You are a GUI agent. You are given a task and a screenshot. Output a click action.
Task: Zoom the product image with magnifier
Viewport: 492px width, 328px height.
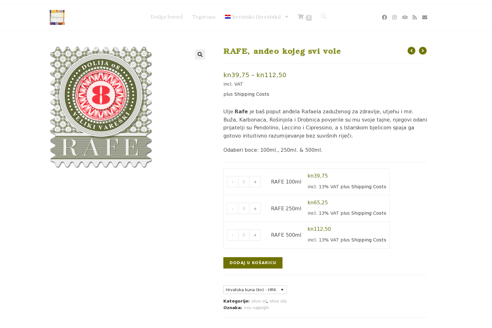pyautogui.click(x=200, y=54)
